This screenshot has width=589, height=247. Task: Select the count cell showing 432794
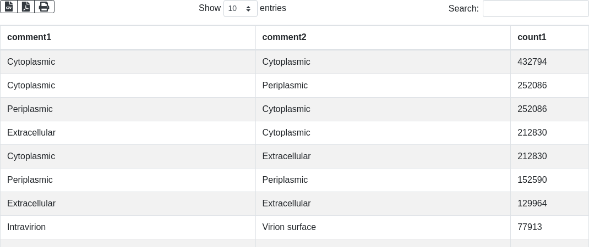click(x=532, y=62)
